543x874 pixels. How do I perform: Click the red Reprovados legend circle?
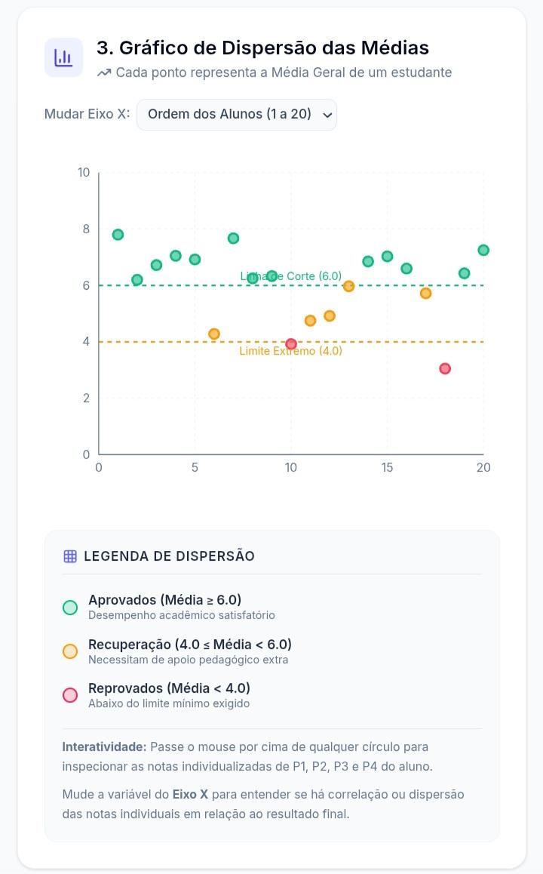(70, 695)
